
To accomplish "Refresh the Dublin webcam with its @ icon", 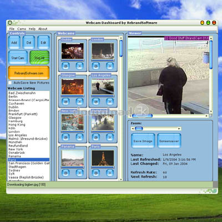I will point(65,66).
